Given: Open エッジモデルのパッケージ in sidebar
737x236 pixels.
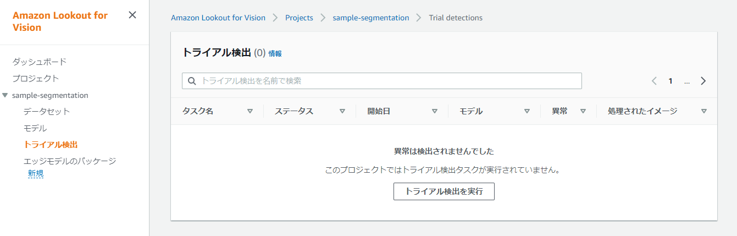Looking at the screenshot, I should (70, 161).
